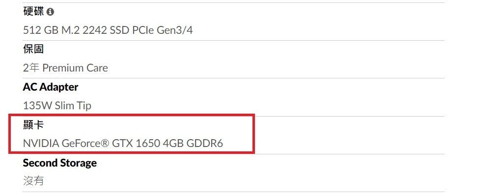The image size is (503, 195).
Task: Click the word Storage in heading
Action: coord(78,163)
